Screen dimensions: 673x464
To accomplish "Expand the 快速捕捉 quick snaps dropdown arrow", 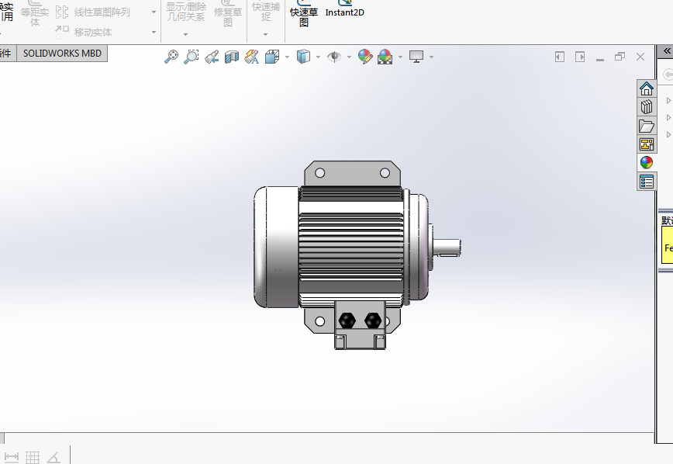I will pyautogui.click(x=265, y=34).
